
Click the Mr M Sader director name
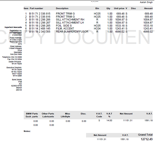point(17,76)
